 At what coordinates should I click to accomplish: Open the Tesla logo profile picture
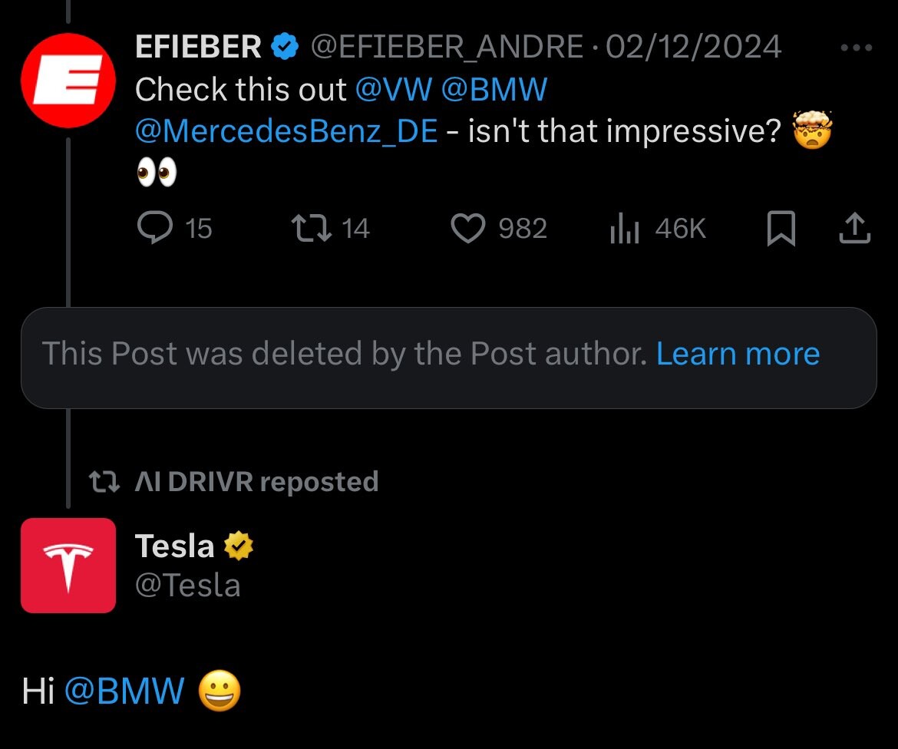[68, 565]
